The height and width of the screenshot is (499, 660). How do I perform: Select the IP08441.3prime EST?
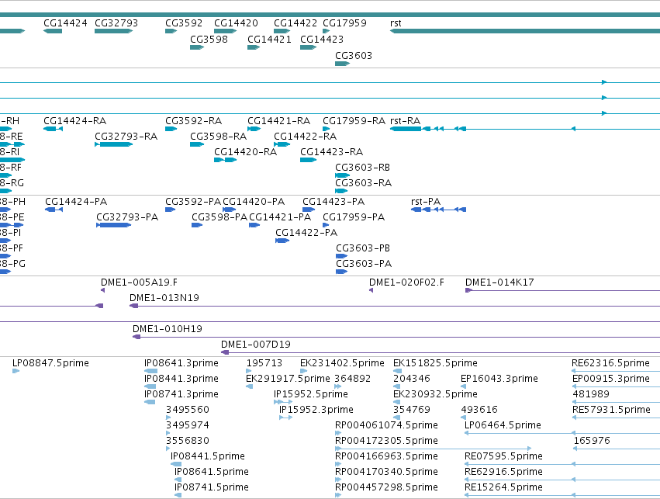click(x=150, y=386)
